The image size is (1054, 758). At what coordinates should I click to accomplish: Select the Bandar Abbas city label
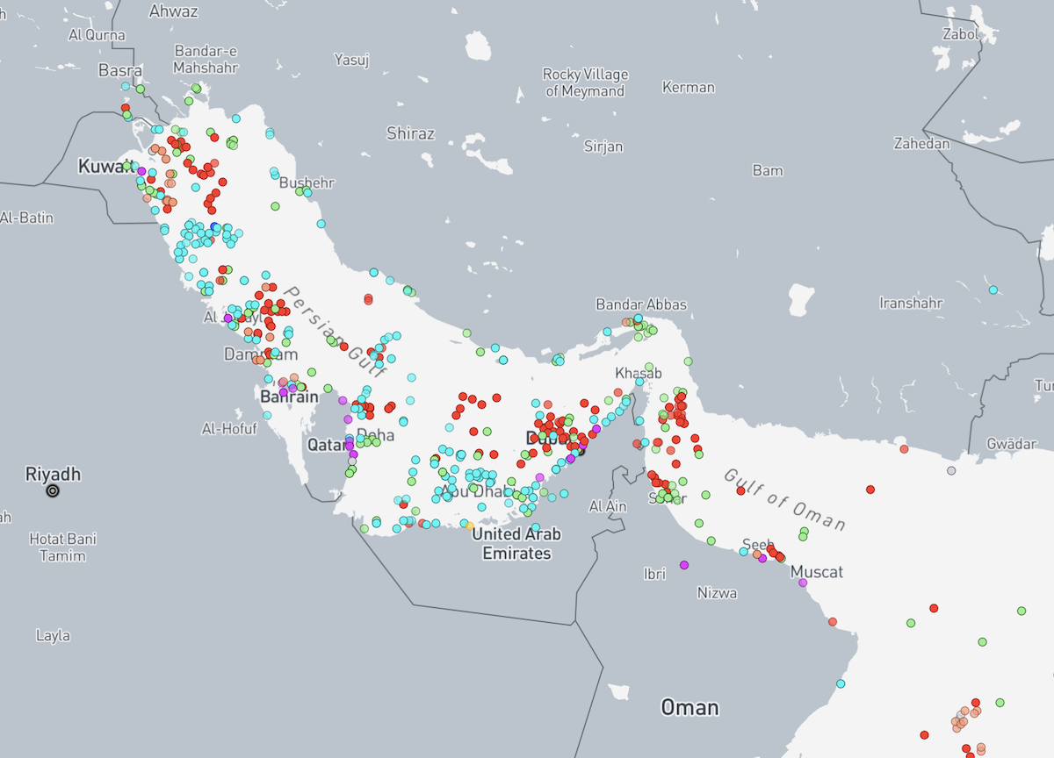pos(641,304)
